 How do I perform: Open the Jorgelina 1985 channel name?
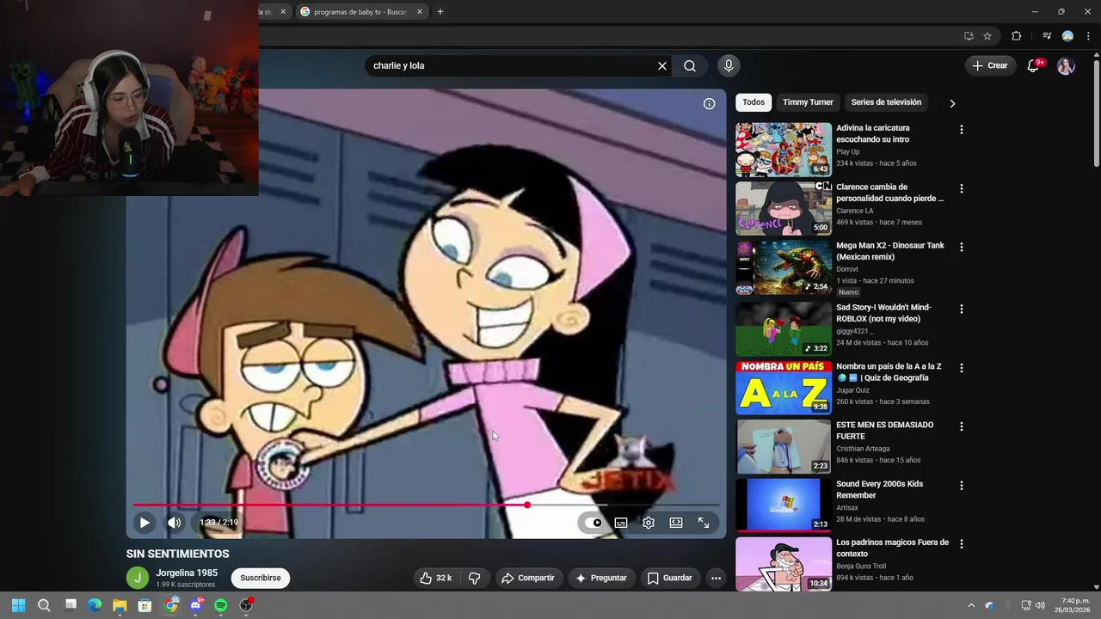pyautogui.click(x=187, y=573)
